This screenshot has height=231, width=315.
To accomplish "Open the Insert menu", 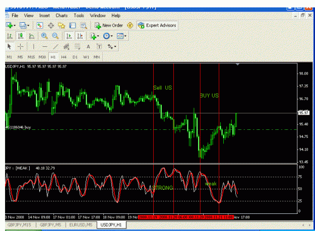I will [44, 16].
